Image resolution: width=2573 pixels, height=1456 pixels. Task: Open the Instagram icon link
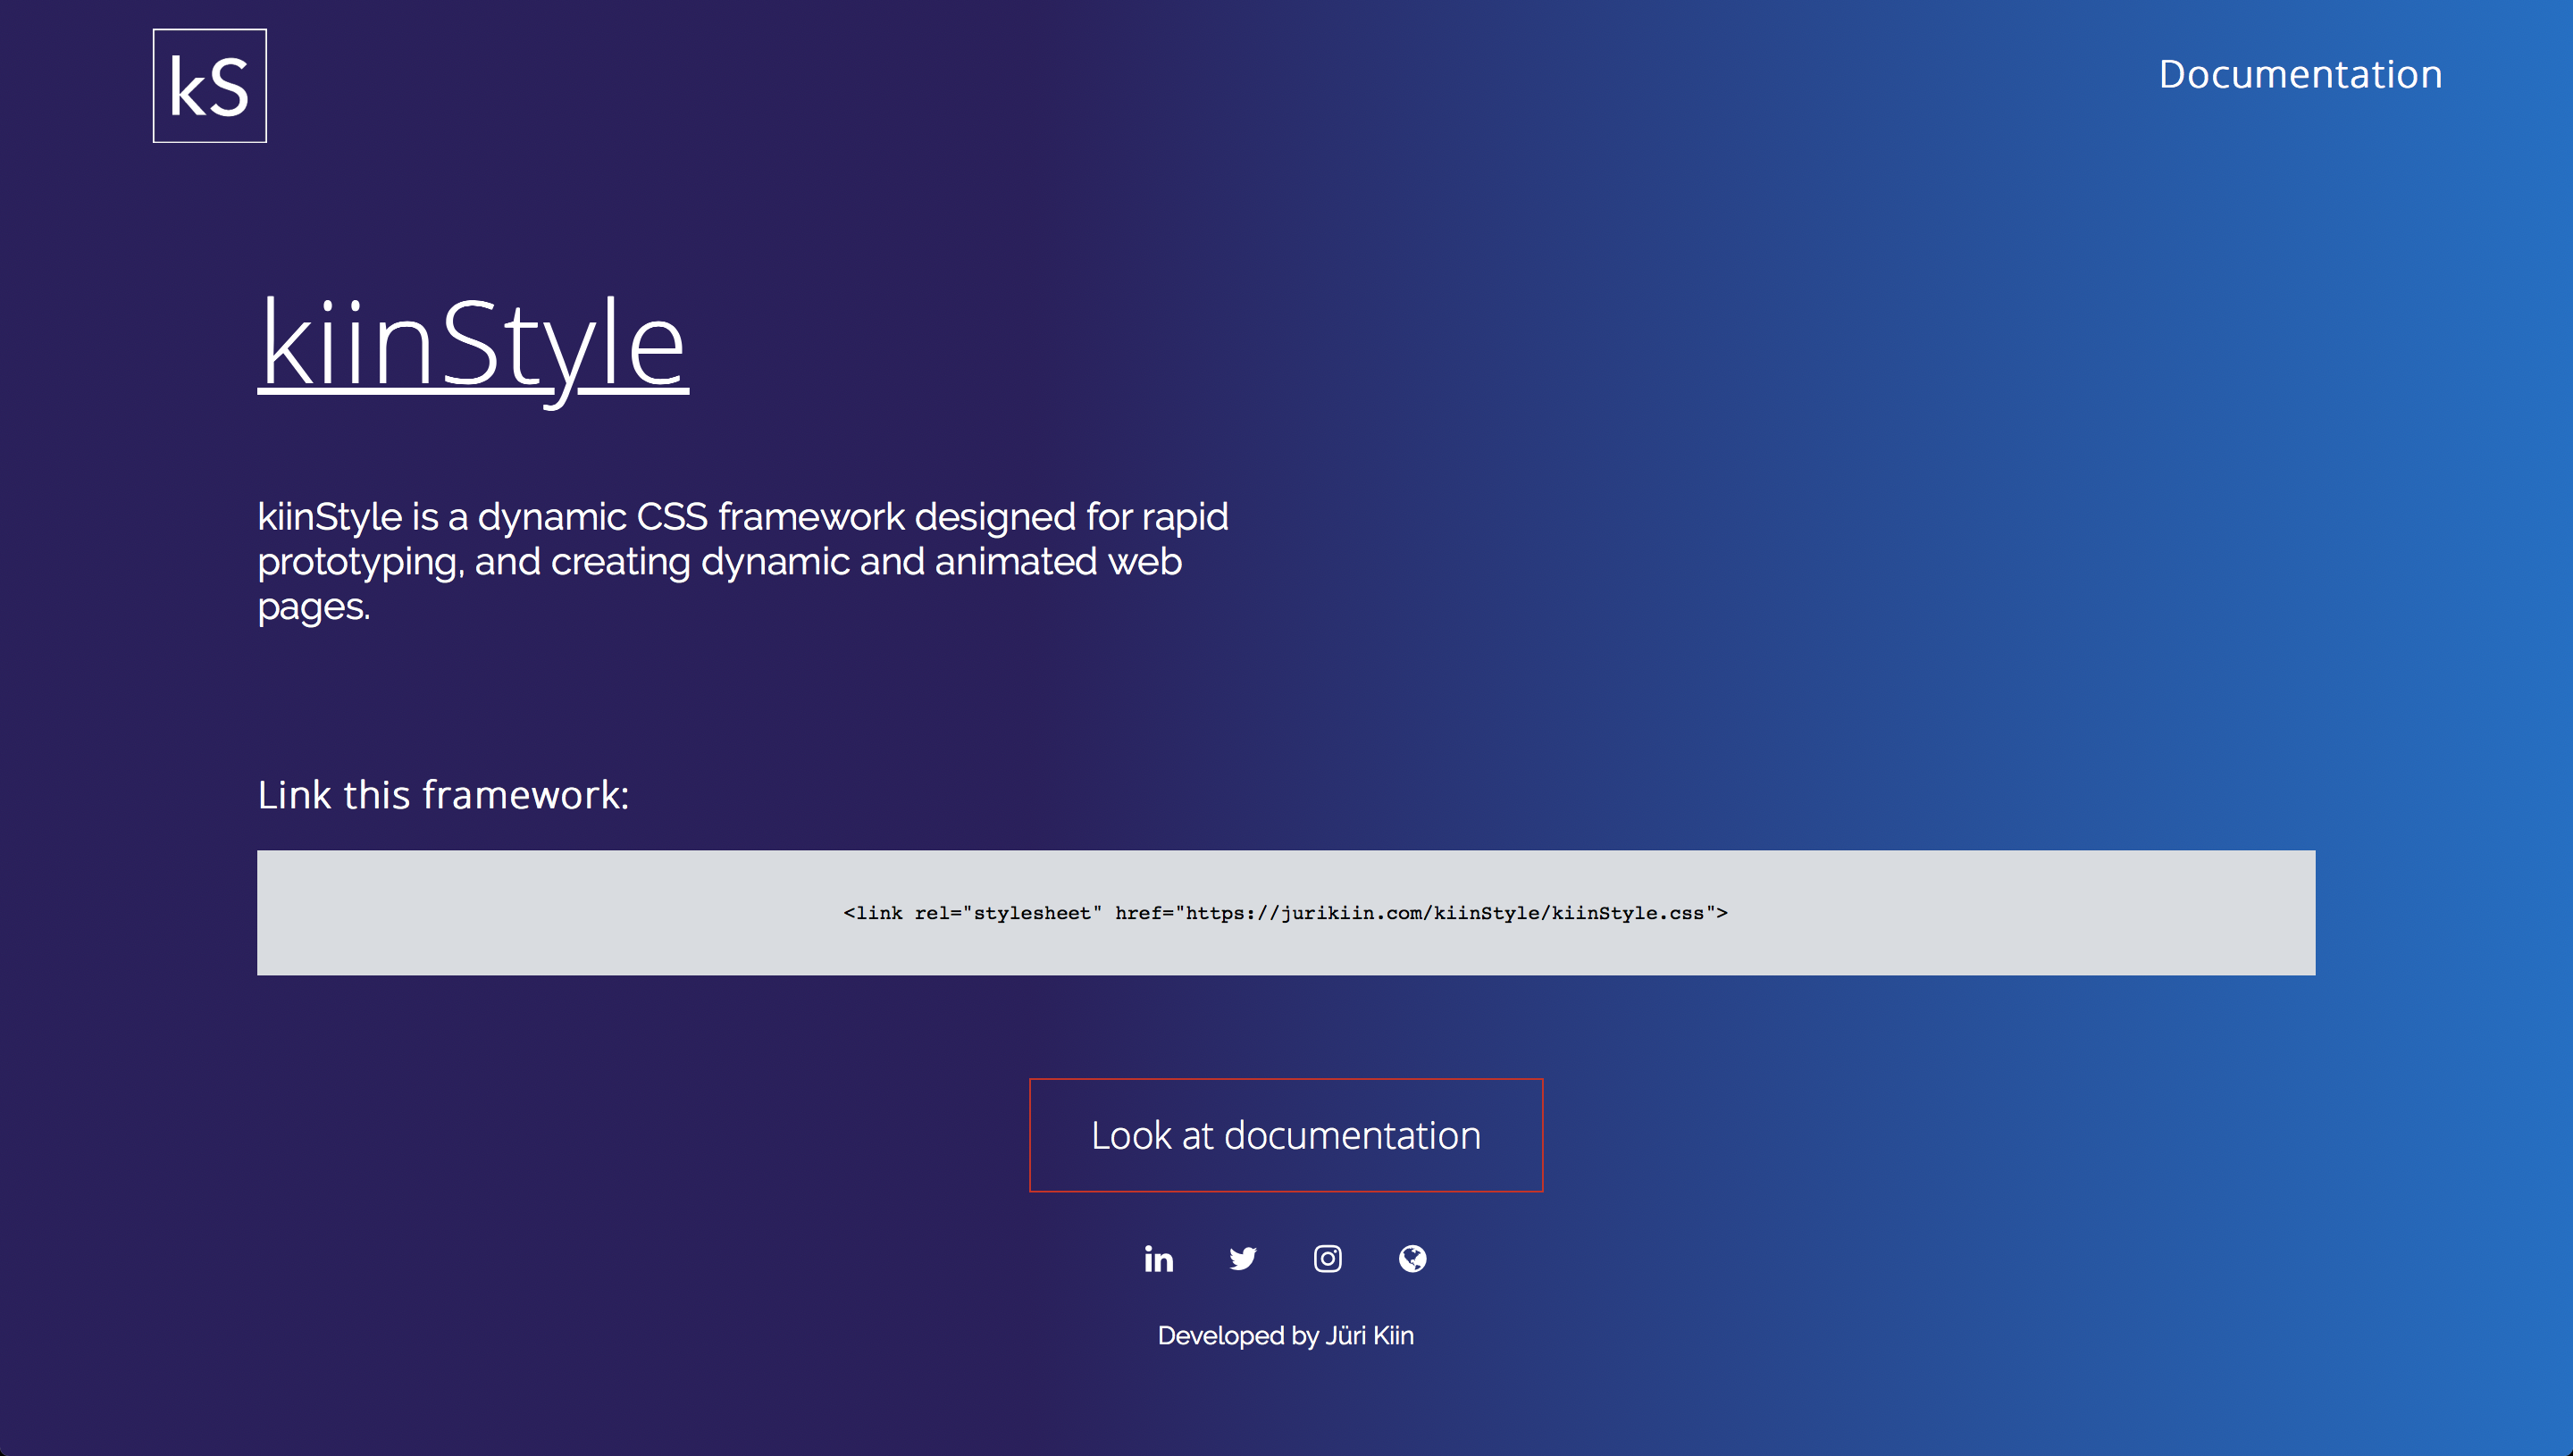[x=1328, y=1259]
